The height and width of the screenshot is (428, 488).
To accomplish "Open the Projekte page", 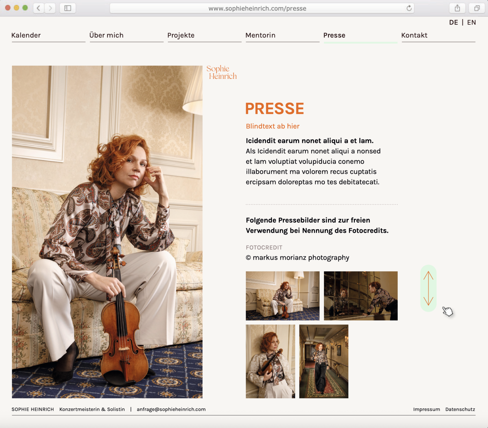I will pos(181,35).
